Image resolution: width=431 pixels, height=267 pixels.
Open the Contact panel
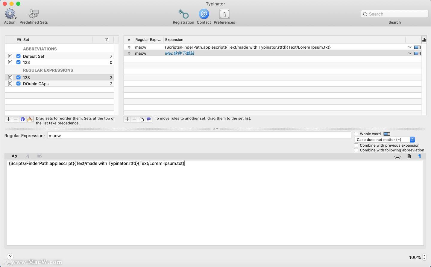coord(204,14)
